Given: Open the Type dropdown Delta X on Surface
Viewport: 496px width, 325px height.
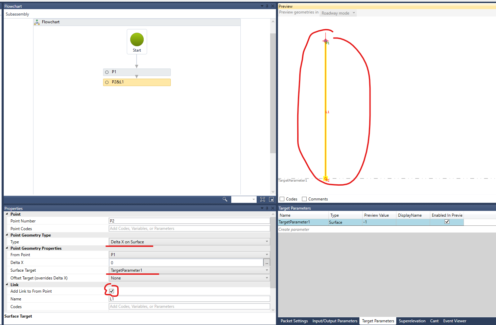Looking at the screenshot, I should [189, 242].
